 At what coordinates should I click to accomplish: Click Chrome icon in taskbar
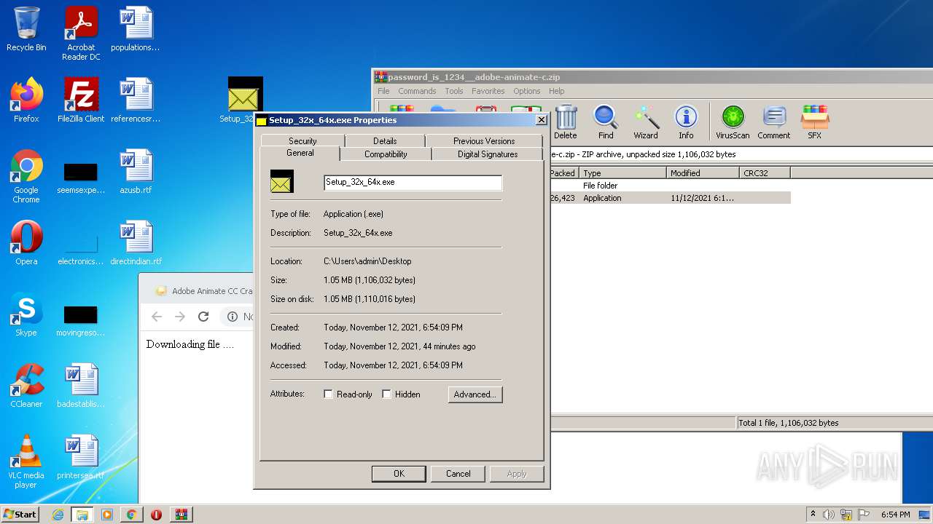tap(131, 515)
